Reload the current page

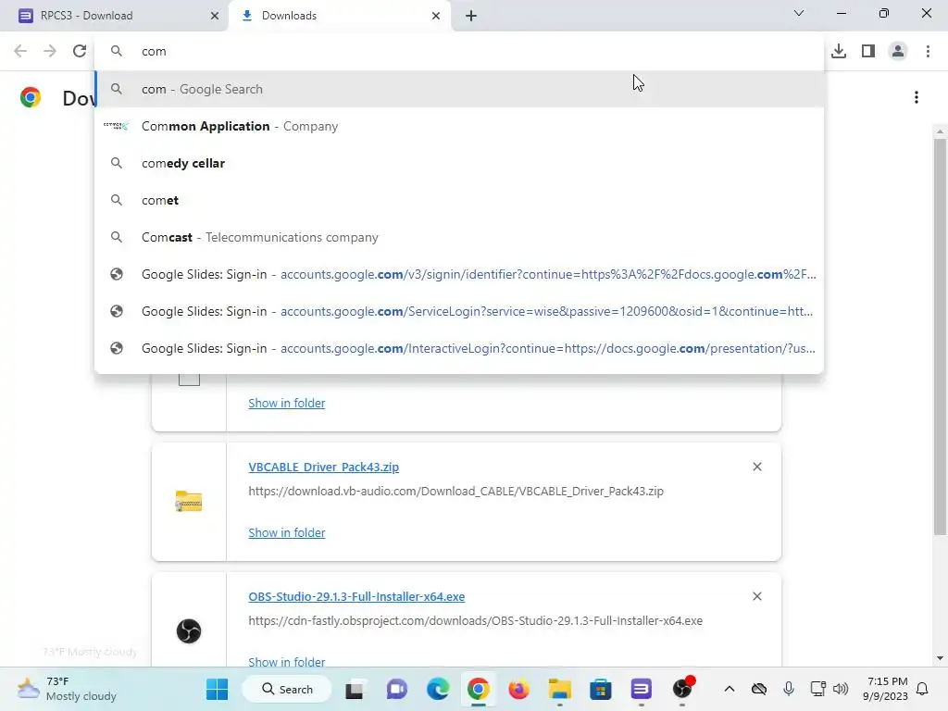80,51
